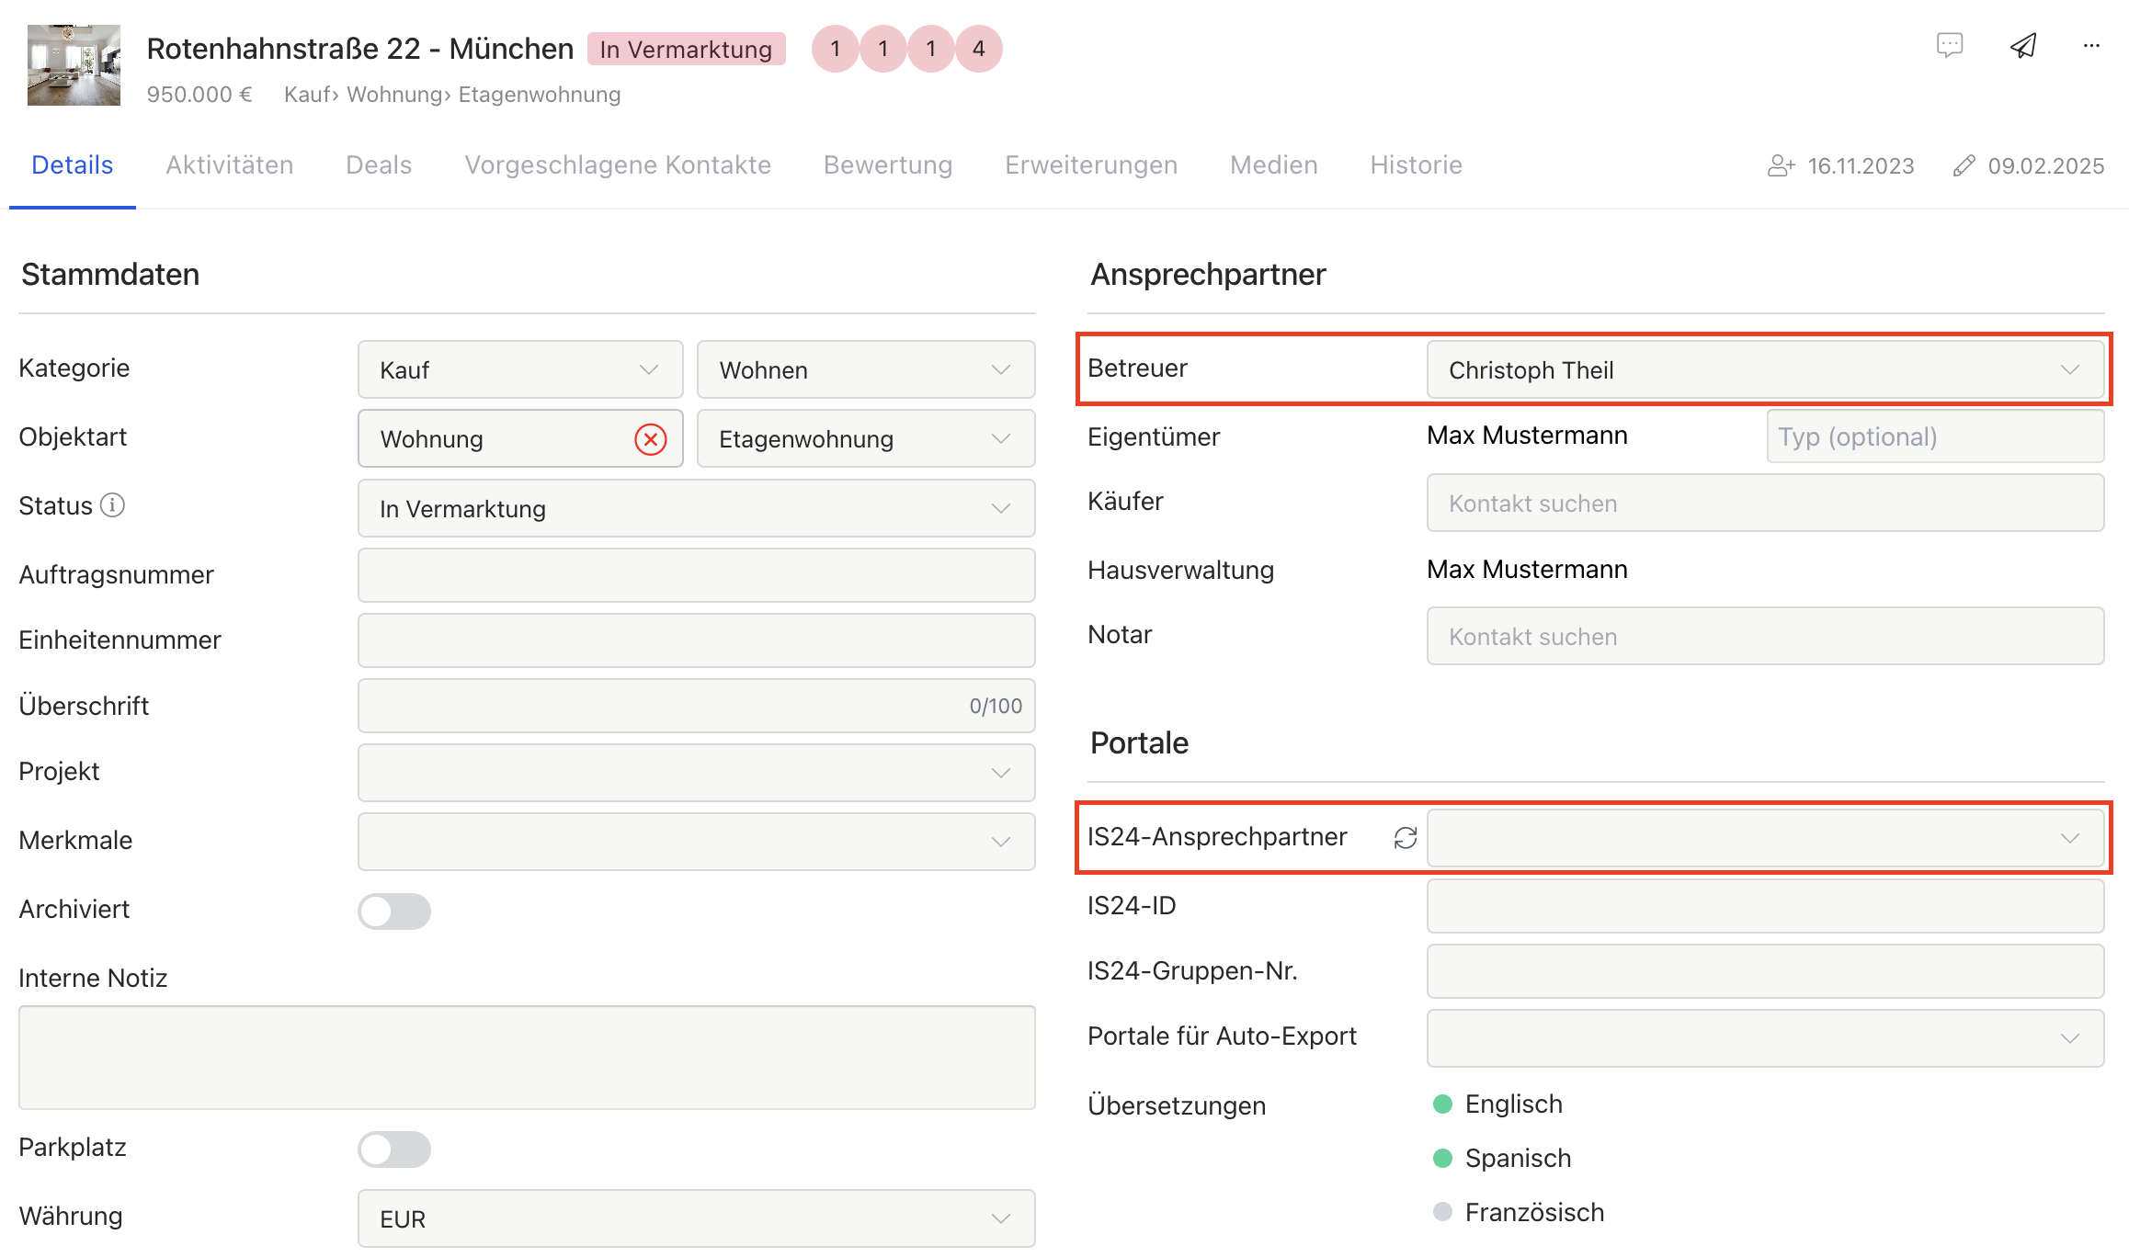Click the paper plane send icon
This screenshot has height=1257, width=2129.
[x=2022, y=46]
